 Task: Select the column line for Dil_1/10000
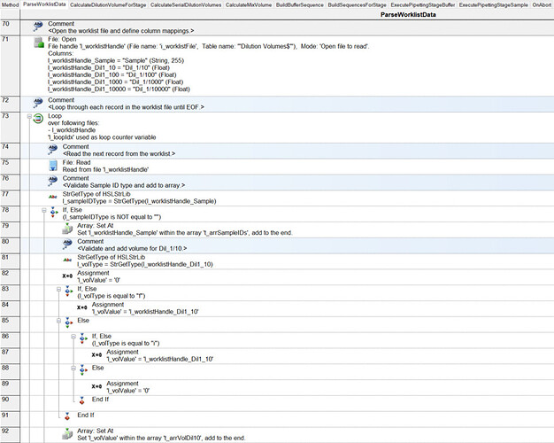pyautogui.click(x=119, y=89)
